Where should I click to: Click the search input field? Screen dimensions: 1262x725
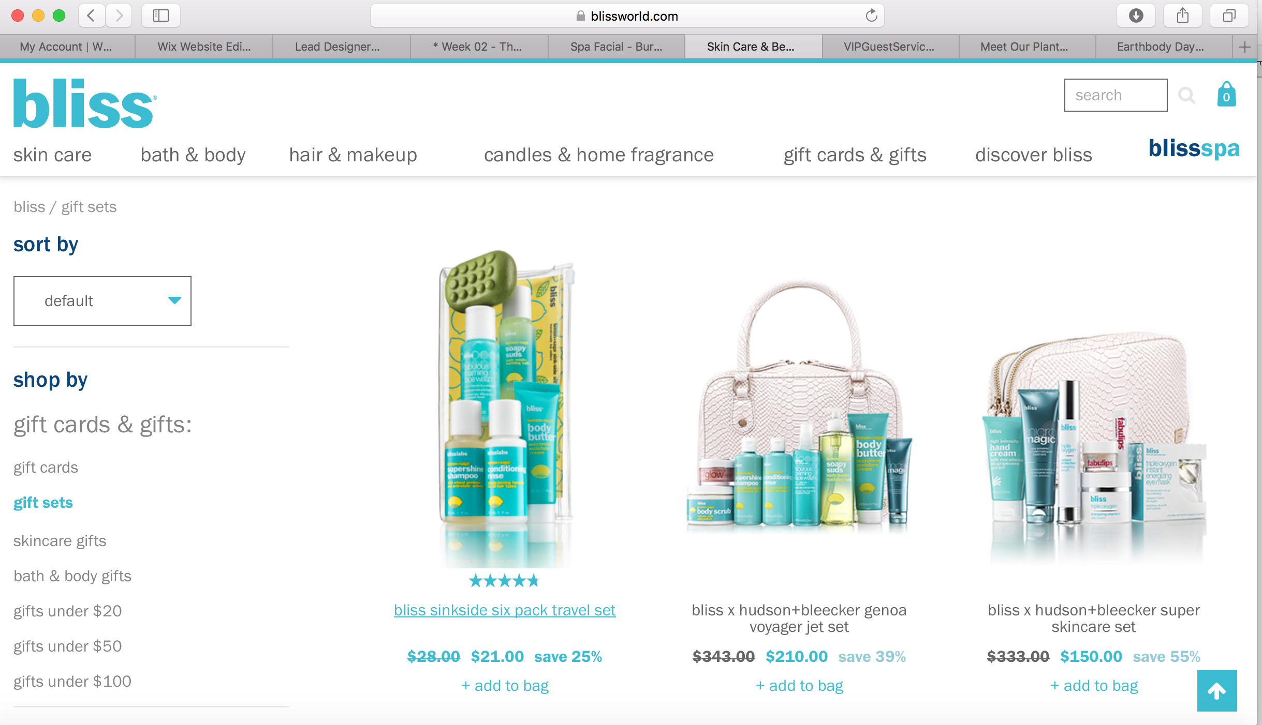click(1116, 95)
